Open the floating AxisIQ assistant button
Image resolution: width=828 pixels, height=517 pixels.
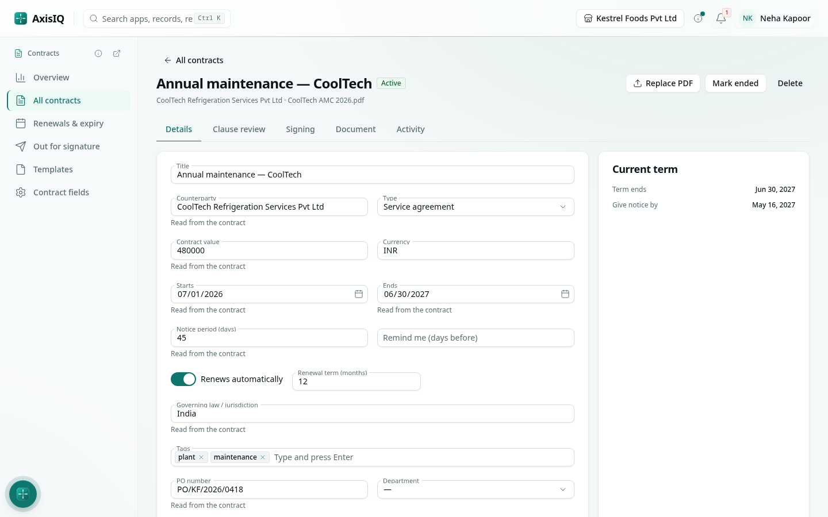click(x=23, y=494)
